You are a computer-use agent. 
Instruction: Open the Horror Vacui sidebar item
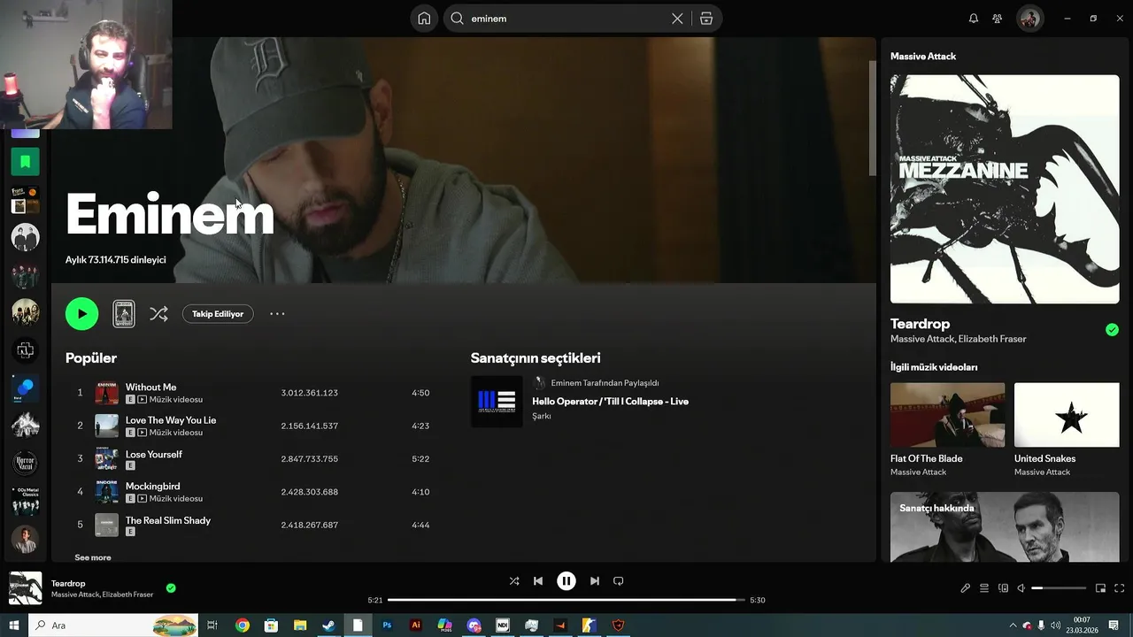coord(25,462)
